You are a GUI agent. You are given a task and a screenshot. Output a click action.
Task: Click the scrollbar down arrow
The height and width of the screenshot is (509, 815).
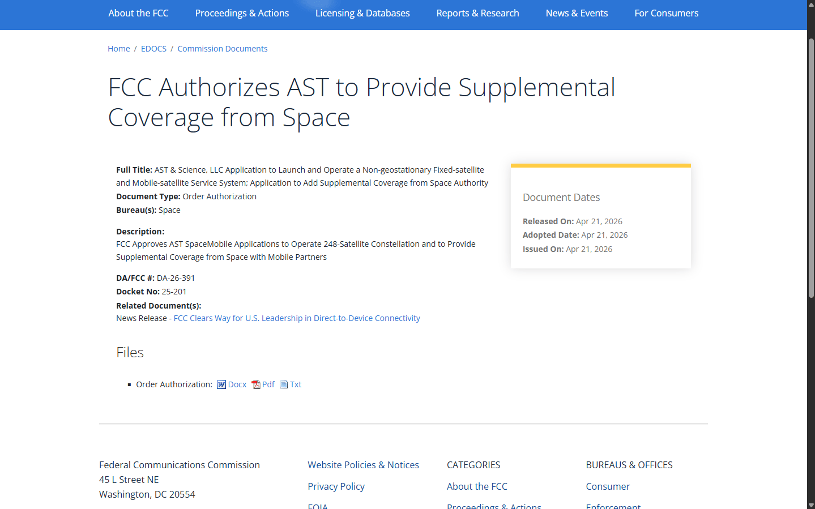(811, 505)
